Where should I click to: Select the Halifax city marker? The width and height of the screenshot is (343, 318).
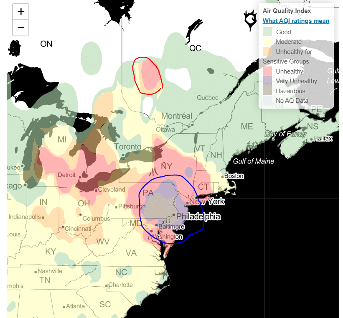click(312, 139)
